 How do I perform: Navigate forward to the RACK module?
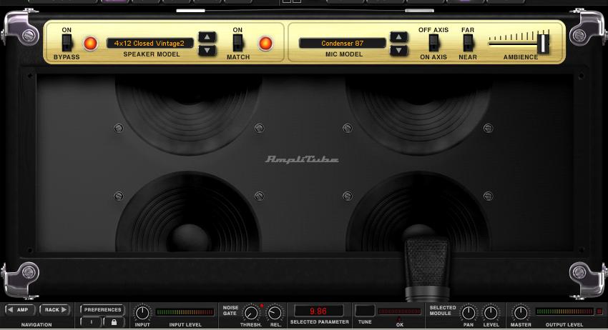click(x=54, y=310)
